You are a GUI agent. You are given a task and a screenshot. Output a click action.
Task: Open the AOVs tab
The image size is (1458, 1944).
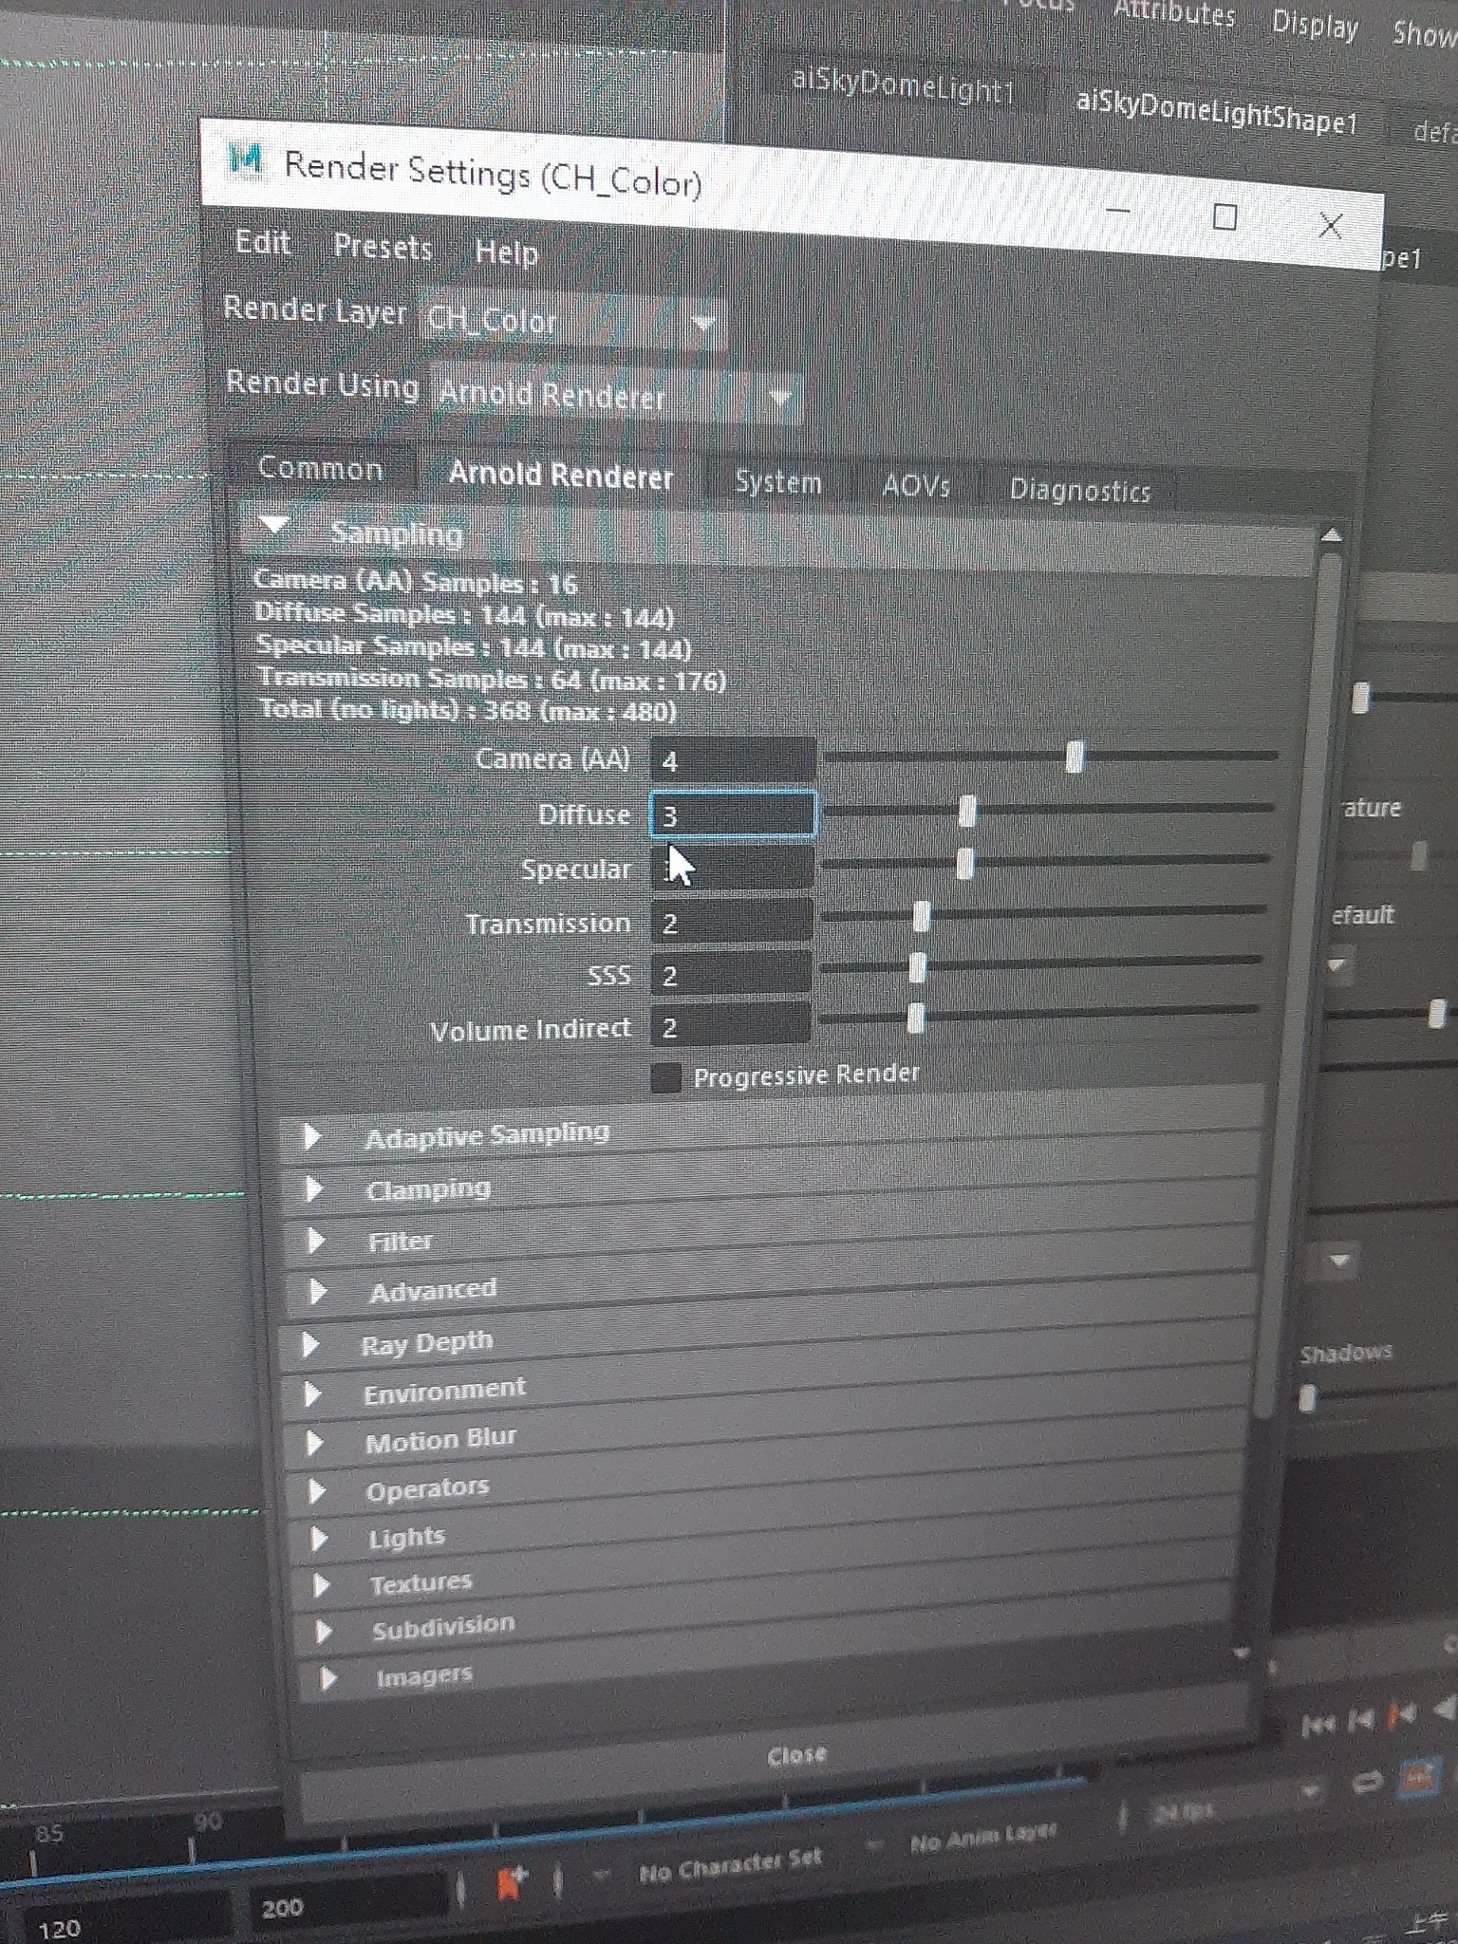click(x=916, y=486)
